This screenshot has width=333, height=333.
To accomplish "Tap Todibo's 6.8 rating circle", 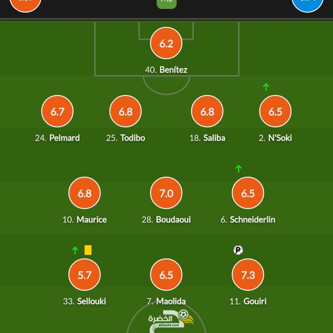I will [126, 111].
